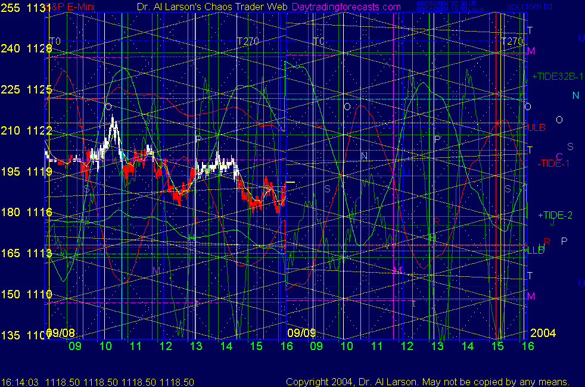Screen dimensions: 585x387
Task: Click the '09/08/2004 15:30 Local' timestamp
Action: [450, 9]
